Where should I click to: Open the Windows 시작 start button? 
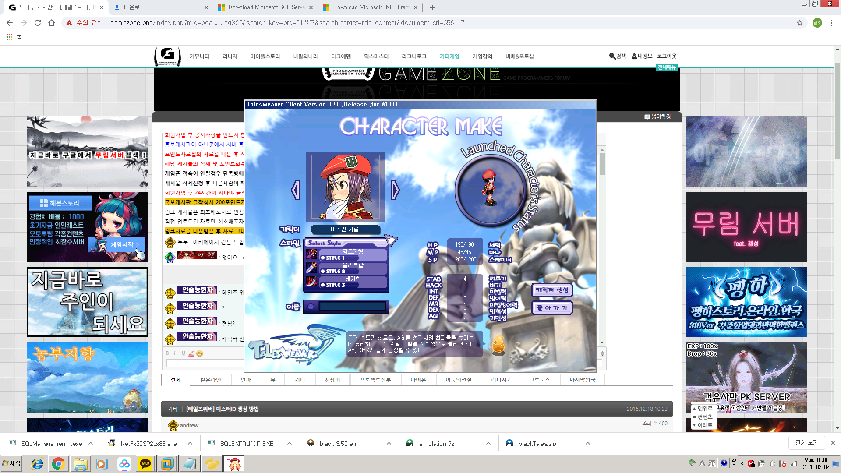[x=12, y=463]
